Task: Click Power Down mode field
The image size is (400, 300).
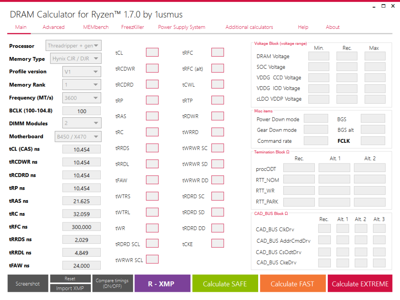Action: tap(316, 119)
